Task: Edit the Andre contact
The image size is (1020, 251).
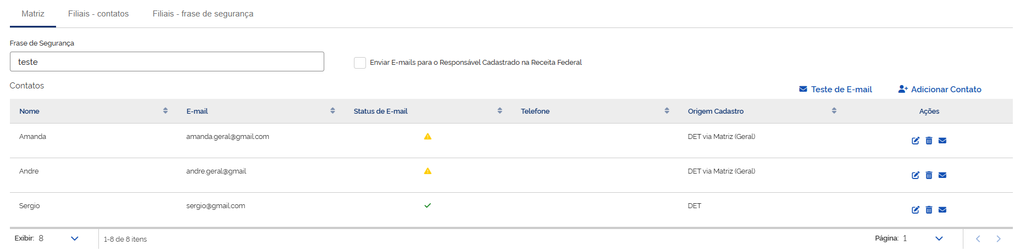Action: click(915, 175)
